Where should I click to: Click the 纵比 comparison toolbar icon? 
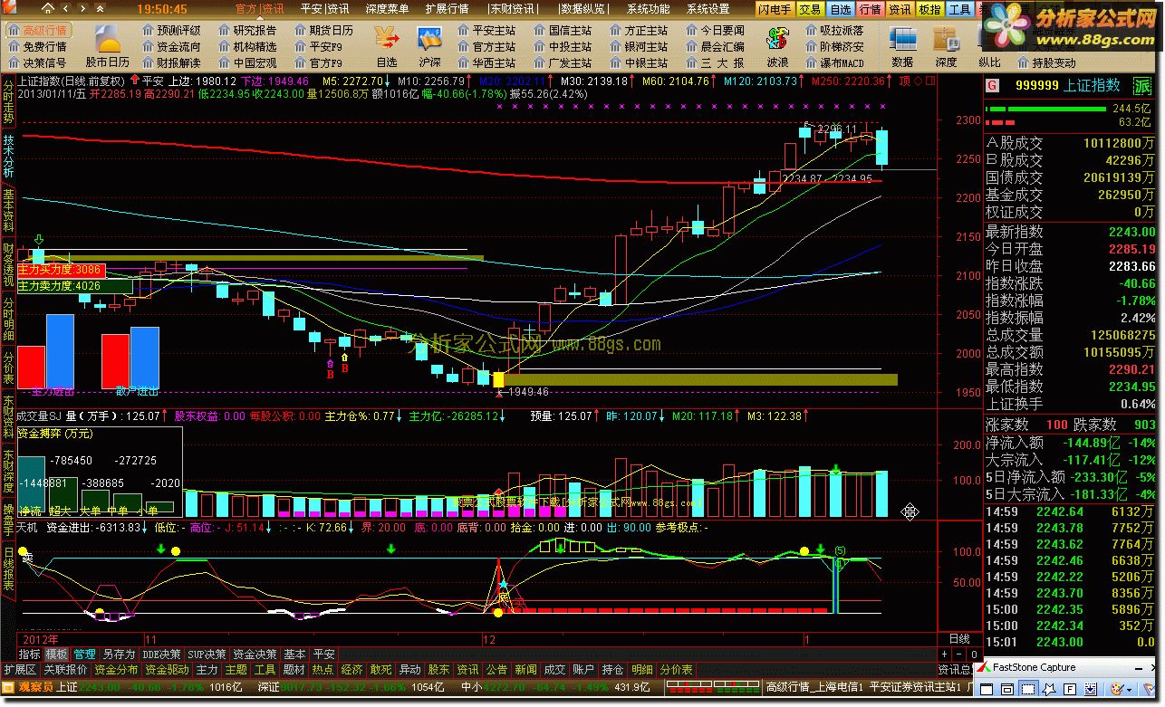click(x=989, y=62)
